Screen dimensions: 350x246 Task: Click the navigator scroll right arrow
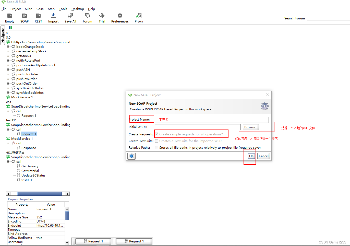coord(68,194)
